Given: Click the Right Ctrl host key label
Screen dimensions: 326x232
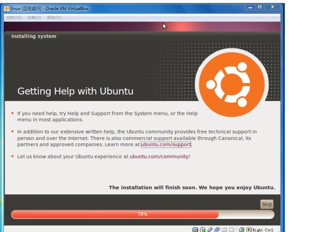Looking at the screenshot, I should (263, 230).
